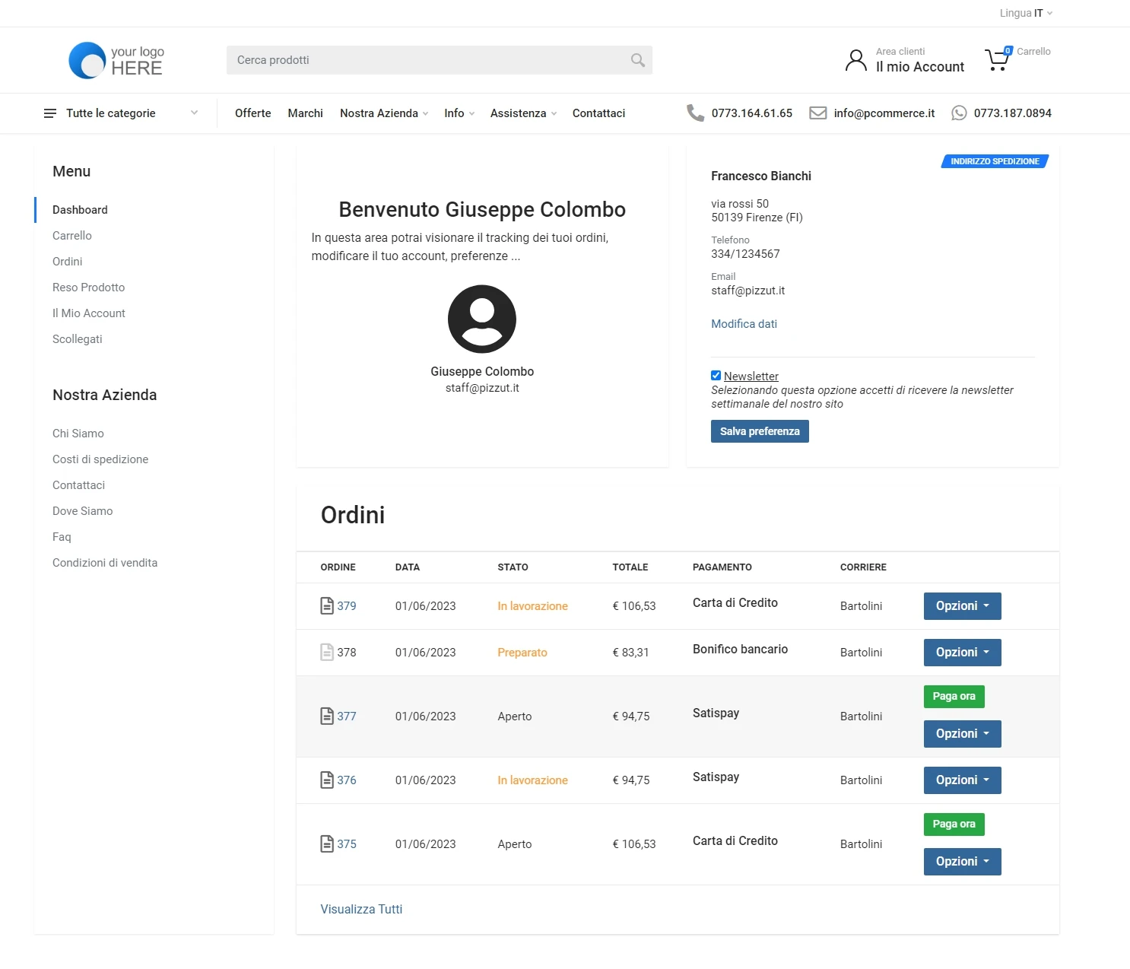Select Ordini in the sidebar menu
The height and width of the screenshot is (969, 1130).
click(68, 262)
